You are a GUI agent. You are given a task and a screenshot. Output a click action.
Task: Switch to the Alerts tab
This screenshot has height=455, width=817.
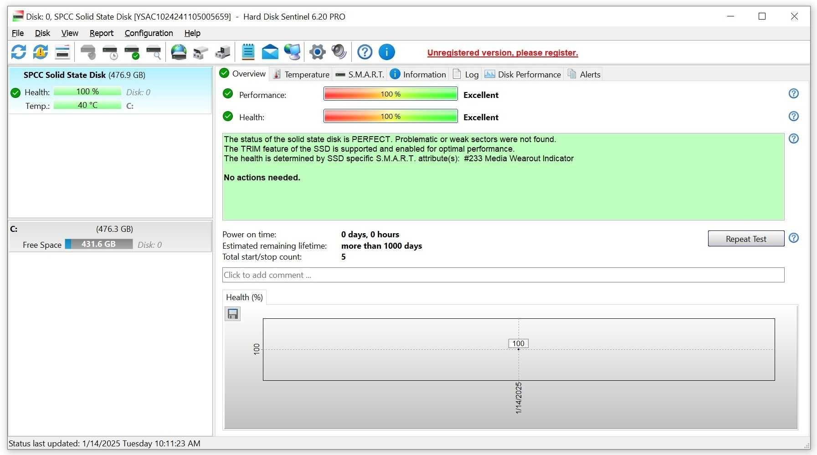pos(584,74)
